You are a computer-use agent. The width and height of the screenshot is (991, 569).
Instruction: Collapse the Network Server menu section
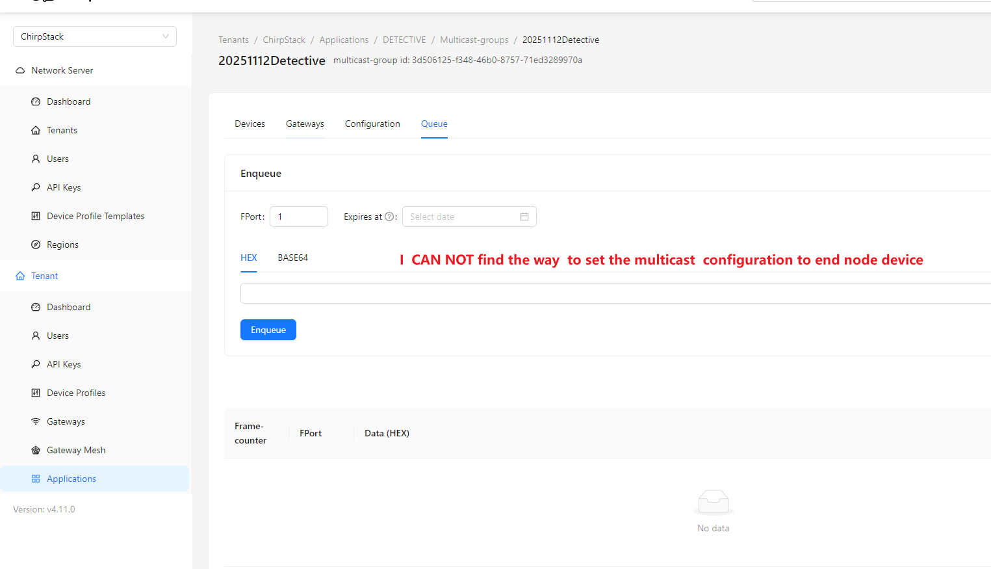(62, 70)
